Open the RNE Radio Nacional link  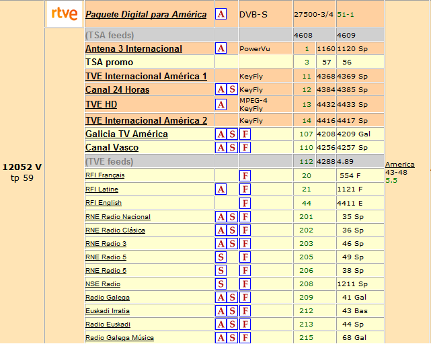pos(118,217)
